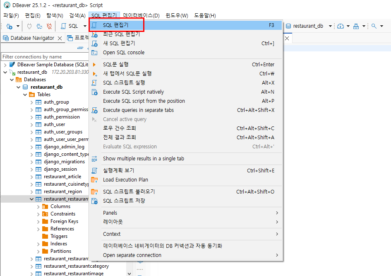The image size is (391, 276).
Task: Open the search icon's dropdown arrow
Action: (381, 26)
